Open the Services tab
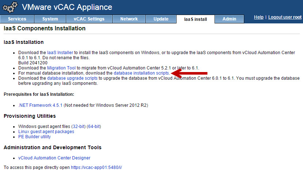This screenshot has width=303, height=177. [17, 19]
